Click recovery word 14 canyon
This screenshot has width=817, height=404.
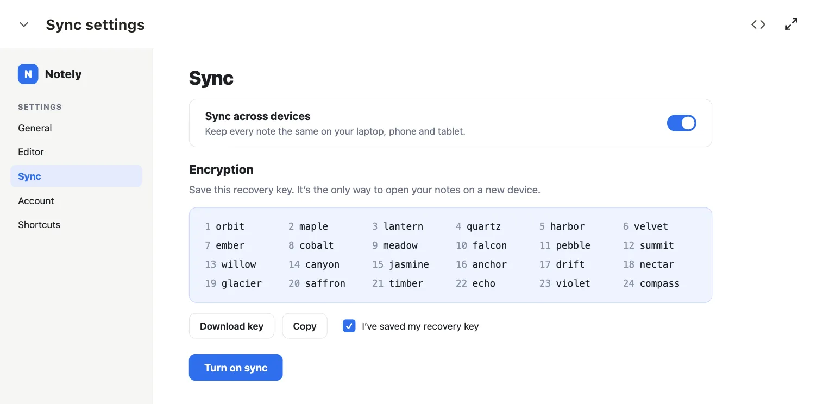[314, 264]
